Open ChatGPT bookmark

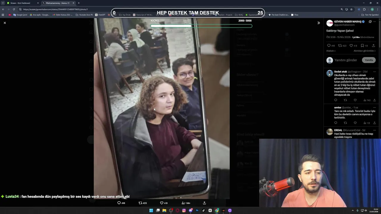(x=100, y=15)
